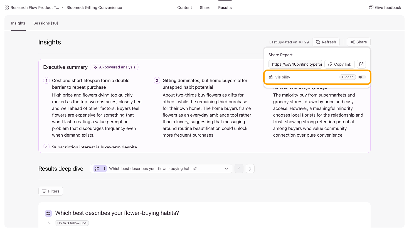Click the AI-powered analysis sparkle badge

[x=114, y=67]
